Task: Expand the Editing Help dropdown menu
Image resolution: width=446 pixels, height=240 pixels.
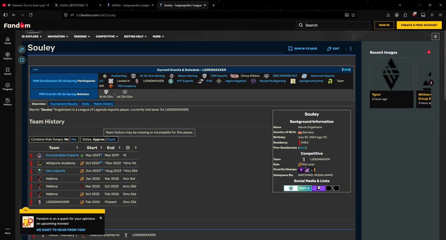Action: click(135, 36)
